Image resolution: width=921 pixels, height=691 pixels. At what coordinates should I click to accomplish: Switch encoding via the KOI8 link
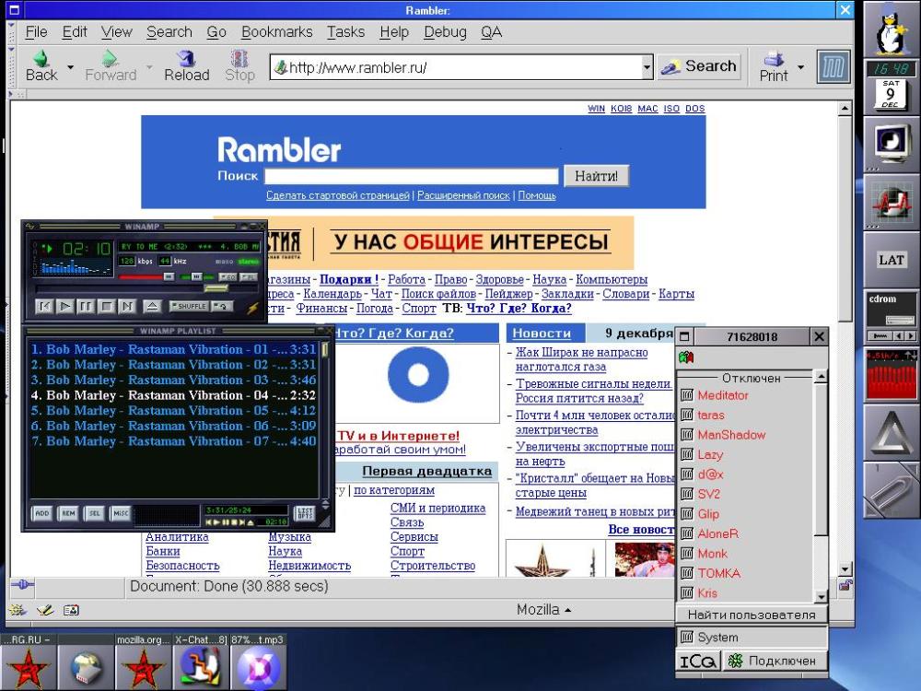pyautogui.click(x=621, y=109)
